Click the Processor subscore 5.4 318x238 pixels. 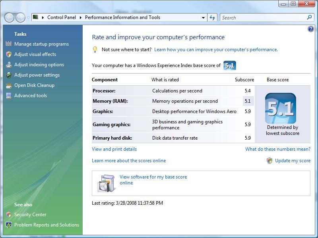click(248, 91)
